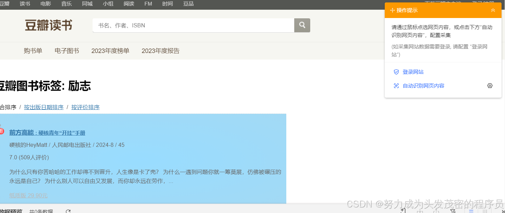Screen dimensions: 505x213
Task: Open settings gear next to 自动识别网页内容
Action: pos(490,86)
